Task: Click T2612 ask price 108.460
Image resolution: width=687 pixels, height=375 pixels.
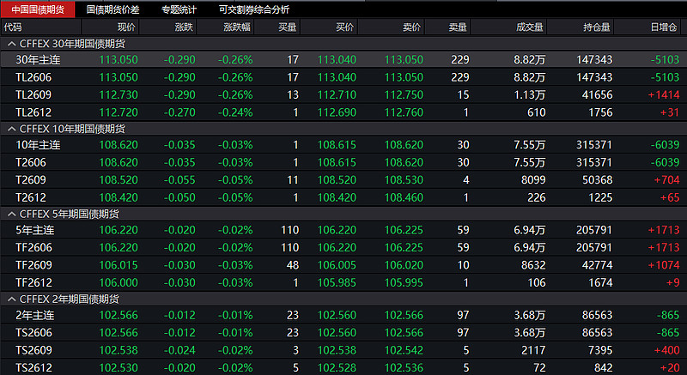Action: point(404,197)
